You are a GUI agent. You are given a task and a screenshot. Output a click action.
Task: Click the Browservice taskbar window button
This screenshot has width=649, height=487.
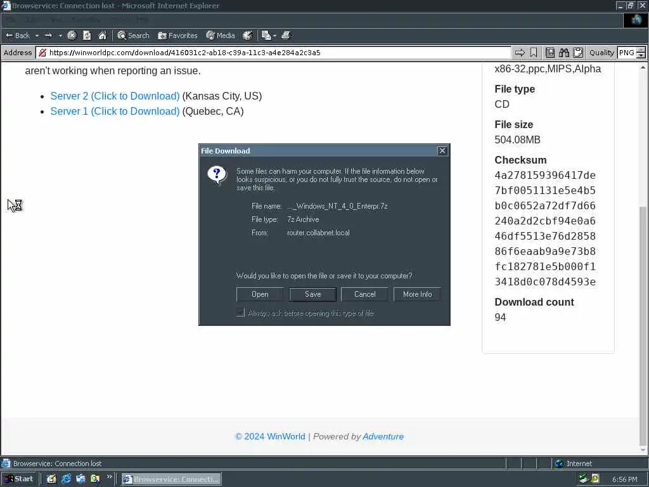pos(171,479)
